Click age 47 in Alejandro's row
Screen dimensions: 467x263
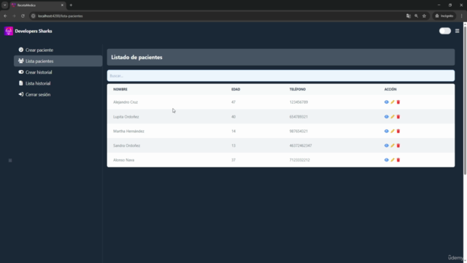pos(233,102)
